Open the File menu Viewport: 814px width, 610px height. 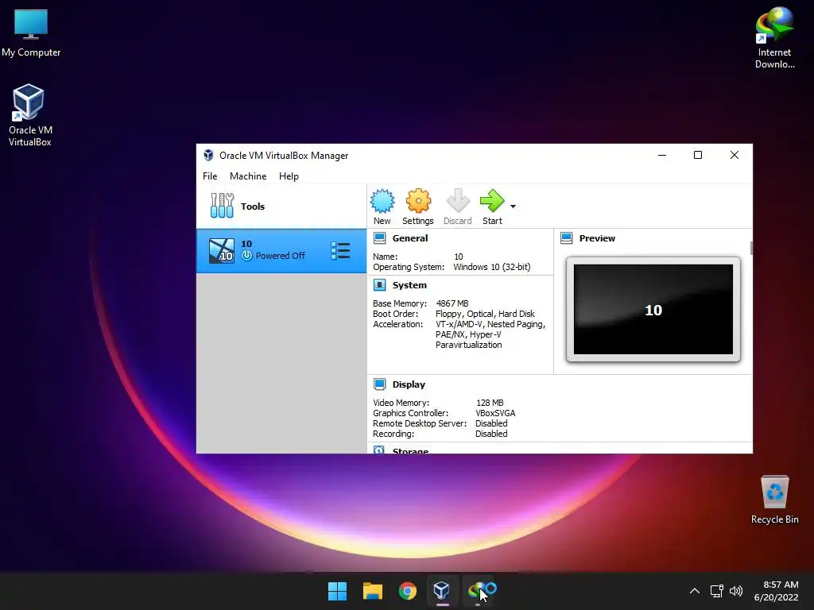click(210, 176)
